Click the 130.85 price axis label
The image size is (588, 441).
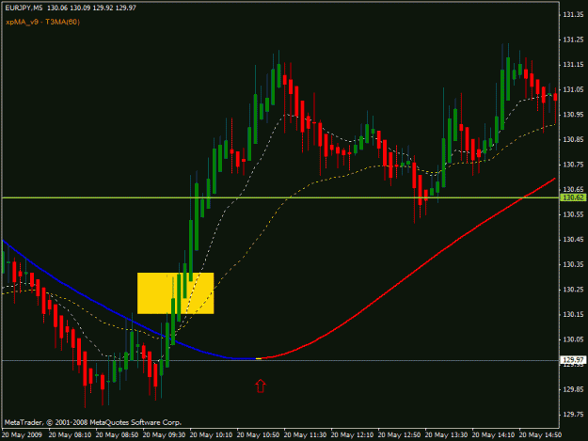[x=574, y=140]
